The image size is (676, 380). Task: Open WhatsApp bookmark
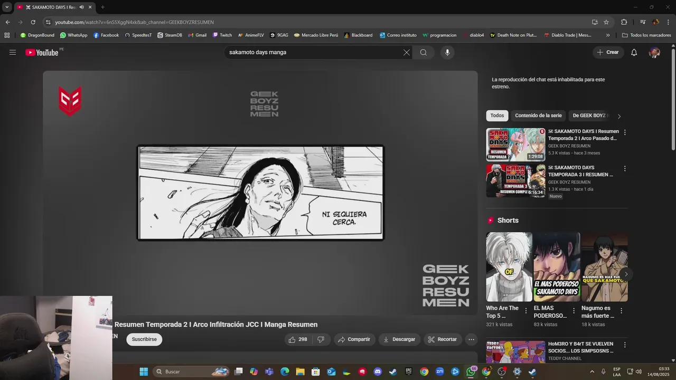click(73, 35)
